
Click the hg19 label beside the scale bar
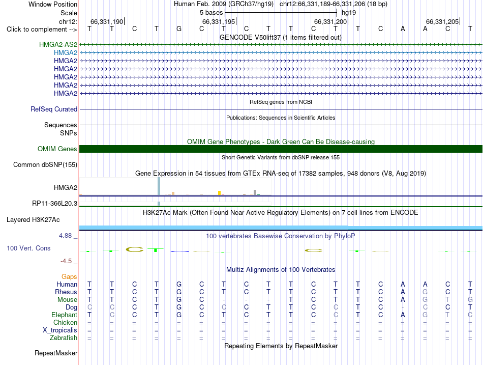[349, 13]
